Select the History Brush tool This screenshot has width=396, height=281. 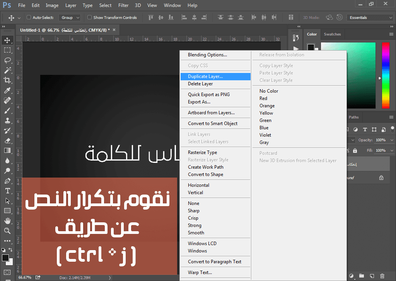point(7,130)
